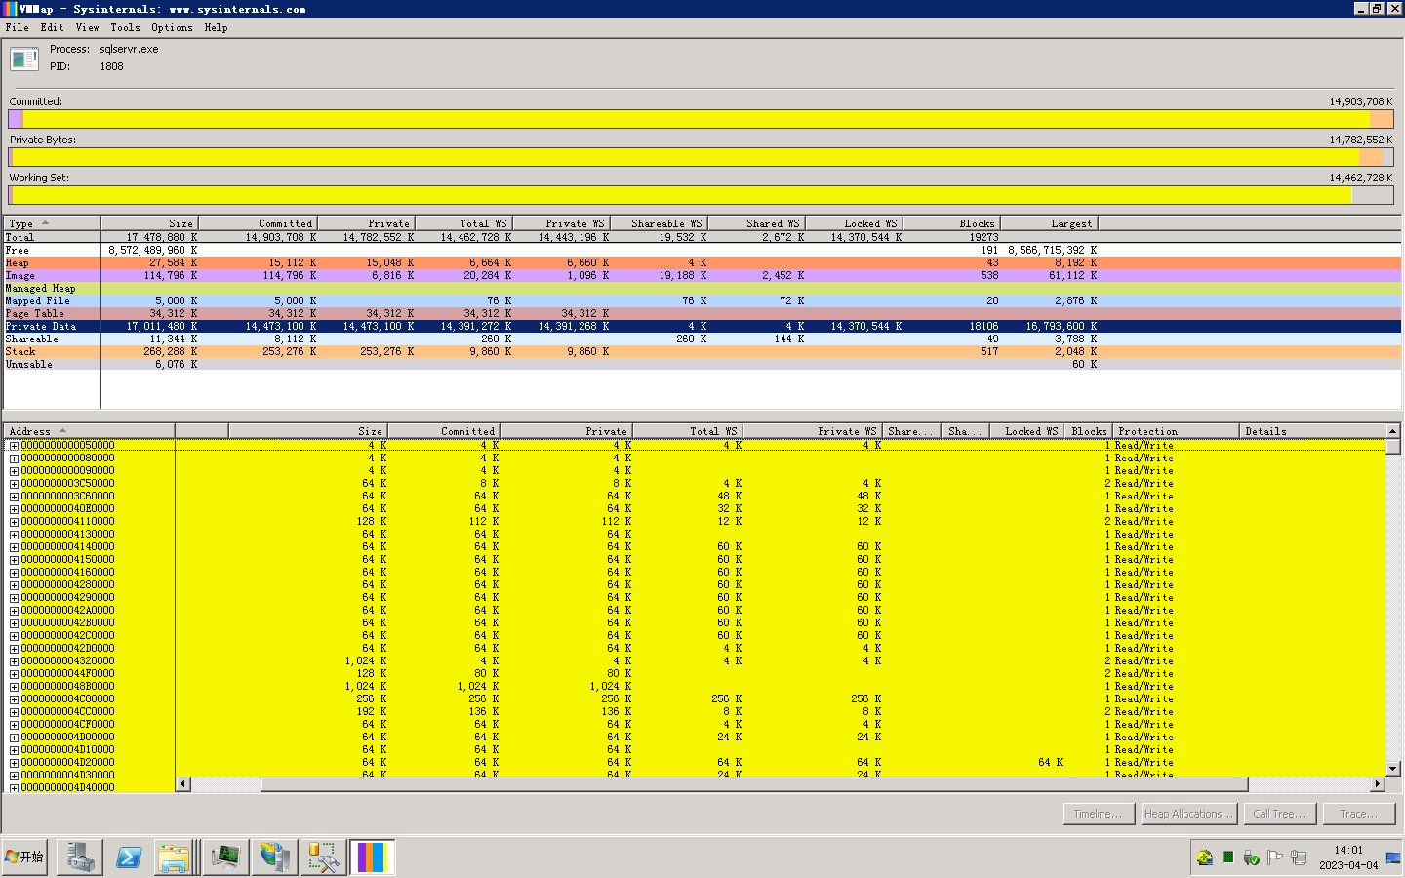
Task: Open the Help menu
Action: (216, 28)
